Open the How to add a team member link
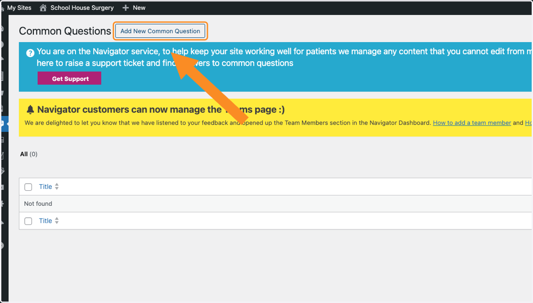The width and height of the screenshot is (533, 303). pos(472,123)
